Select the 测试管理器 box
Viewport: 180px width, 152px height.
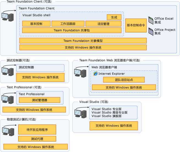pos(40,100)
